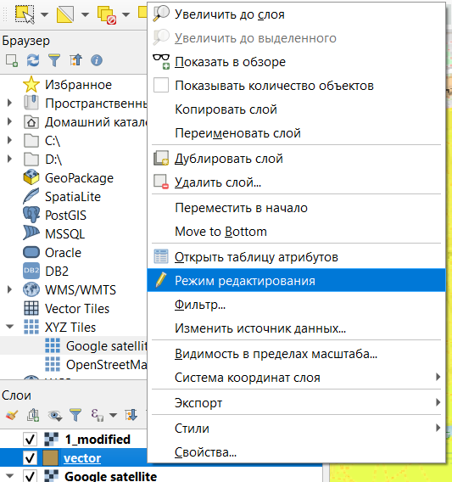Uncheck visibility of vector layer
The height and width of the screenshot is (482, 452).
tap(31, 458)
